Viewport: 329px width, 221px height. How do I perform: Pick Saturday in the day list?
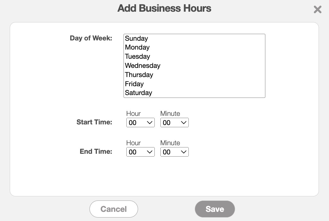point(139,93)
